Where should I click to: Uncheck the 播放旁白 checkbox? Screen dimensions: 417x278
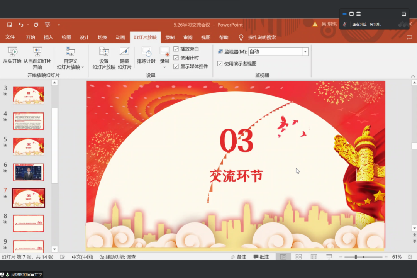[x=176, y=49]
